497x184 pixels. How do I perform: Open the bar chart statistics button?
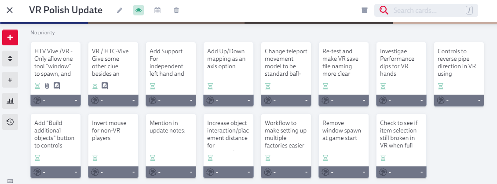click(x=10, y=101)
